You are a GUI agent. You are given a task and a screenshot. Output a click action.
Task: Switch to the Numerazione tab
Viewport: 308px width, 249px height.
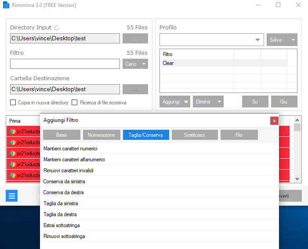[x=101, y=135]
